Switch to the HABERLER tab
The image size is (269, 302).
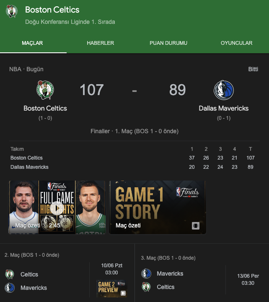[101, 43]
